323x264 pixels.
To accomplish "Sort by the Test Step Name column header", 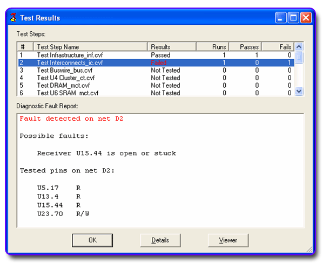I will (90, 47).
